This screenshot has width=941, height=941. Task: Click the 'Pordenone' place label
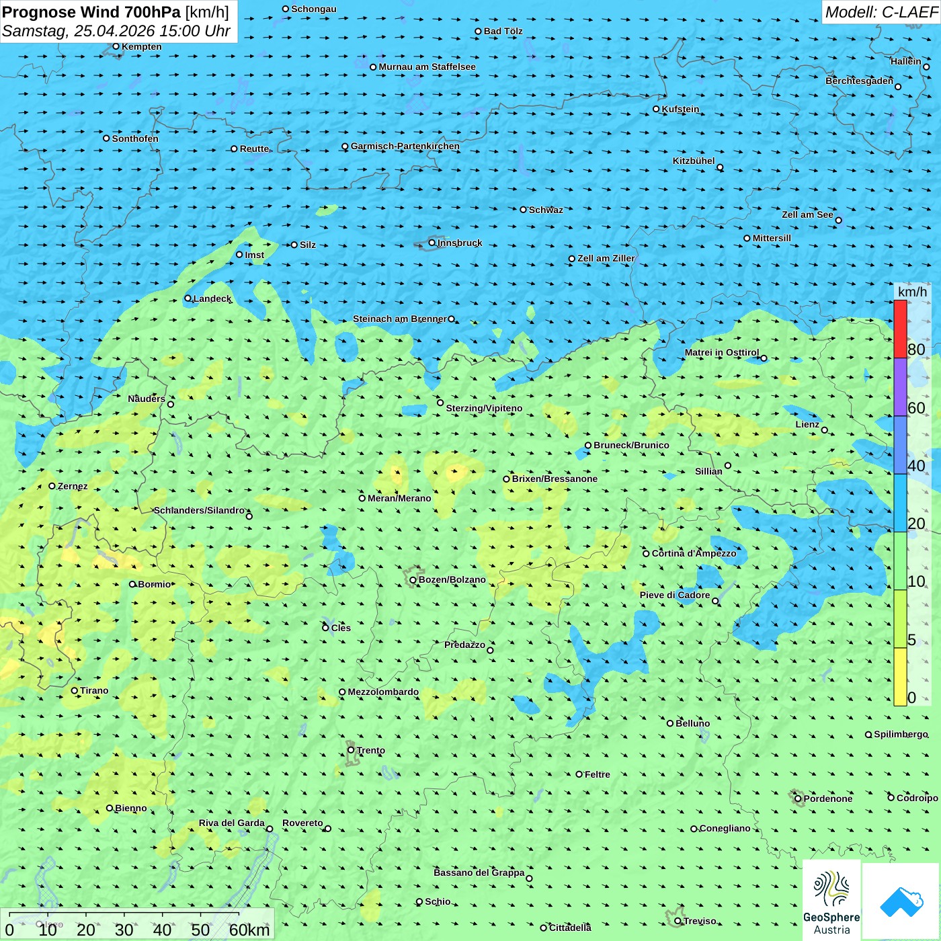coord(828,799)
